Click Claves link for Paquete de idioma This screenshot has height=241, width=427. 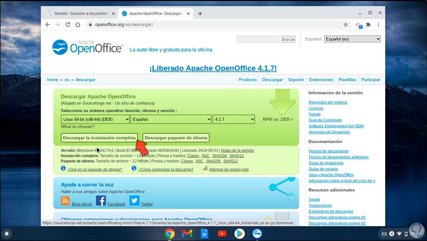pos(187,161)
